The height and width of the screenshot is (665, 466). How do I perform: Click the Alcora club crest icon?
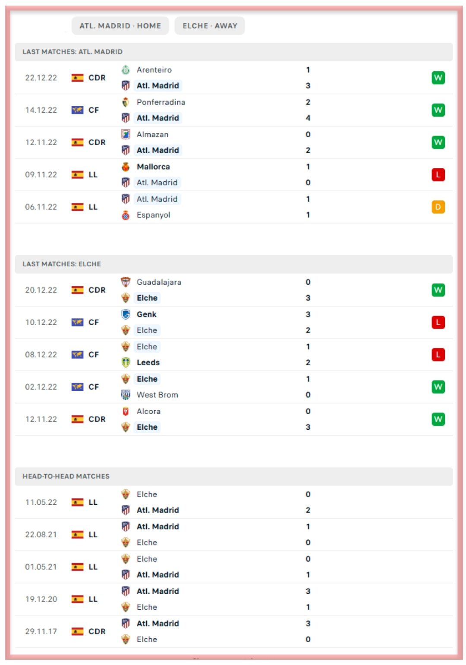(x=126, y=412)
